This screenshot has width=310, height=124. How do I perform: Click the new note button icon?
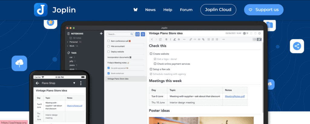pyautogui.click(x=143, y=34)
